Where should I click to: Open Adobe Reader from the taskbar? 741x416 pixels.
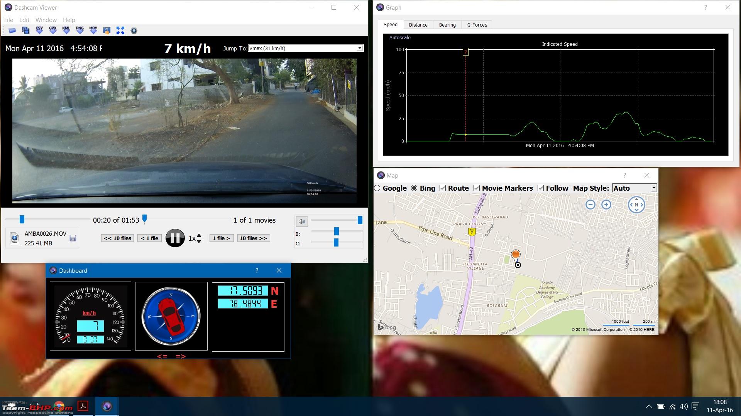(83, 406)
